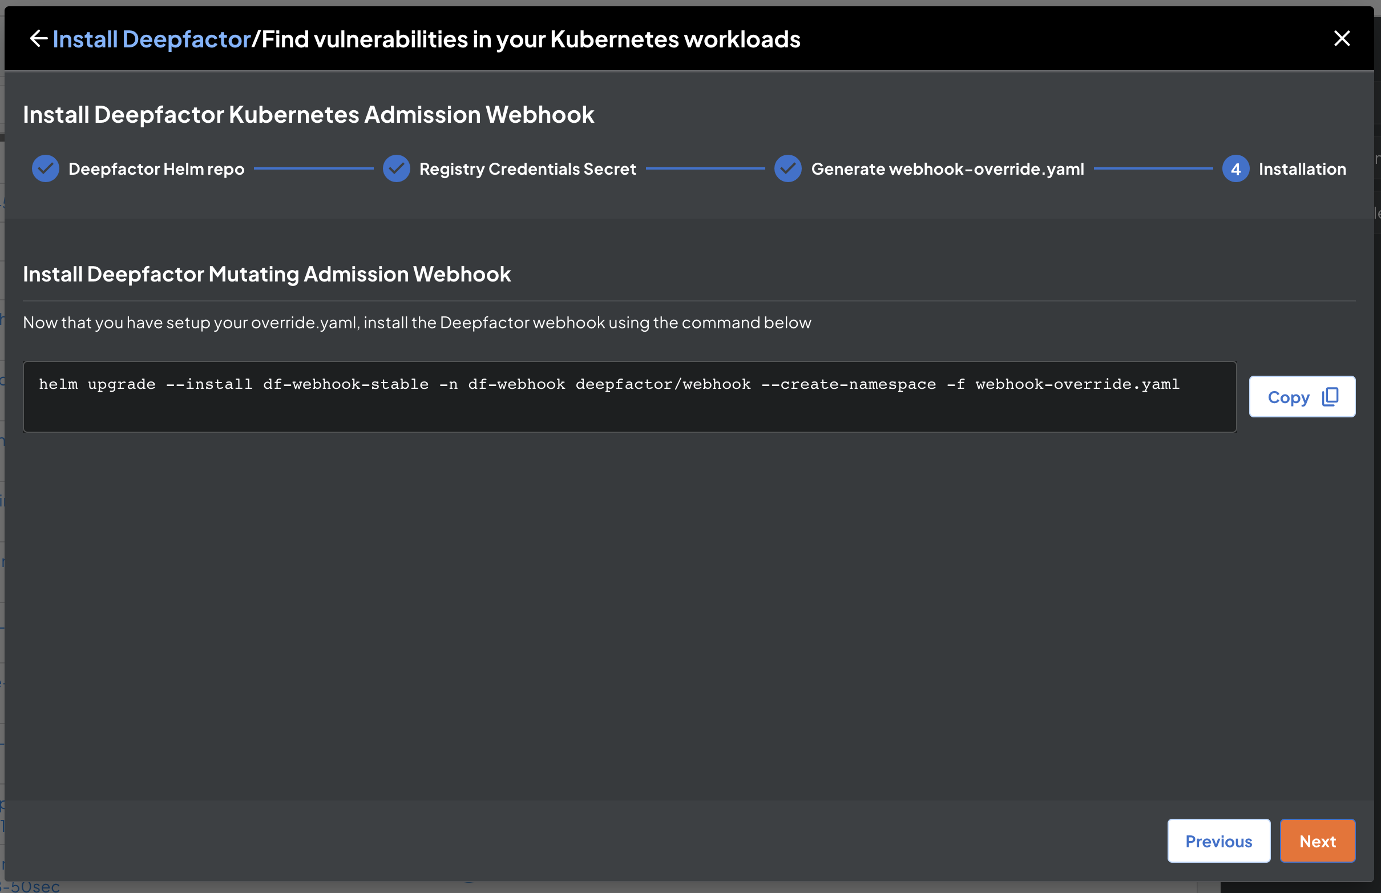The image size is (1381, 893).
Task: Go to the Registry Credentials Secret step label
Action: [527, 169]
